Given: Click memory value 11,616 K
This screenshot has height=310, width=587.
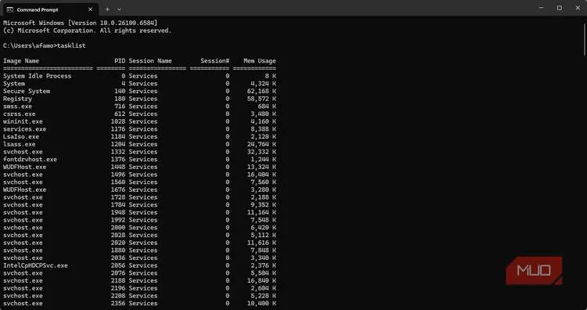Looking at the screenshot, I should (x=261, y=243).
